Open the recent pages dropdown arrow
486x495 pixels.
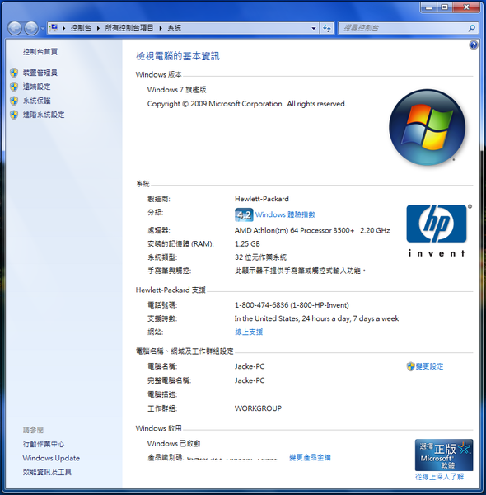[x=43, y=28]
